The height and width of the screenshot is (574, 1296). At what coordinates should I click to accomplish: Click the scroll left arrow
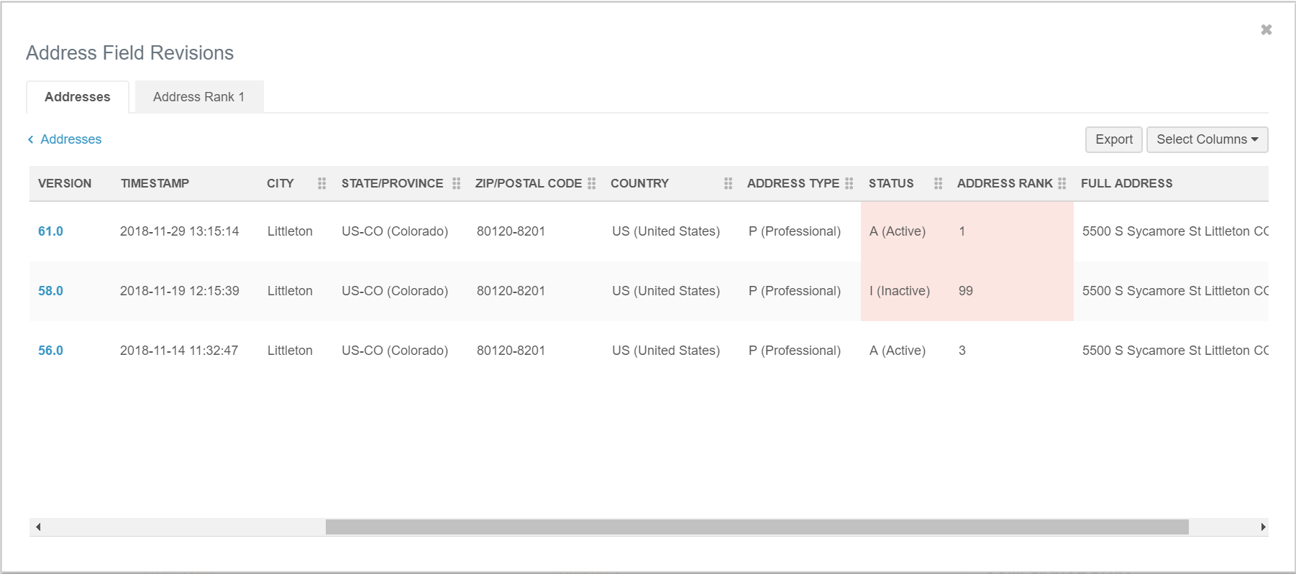coord(38,527)
